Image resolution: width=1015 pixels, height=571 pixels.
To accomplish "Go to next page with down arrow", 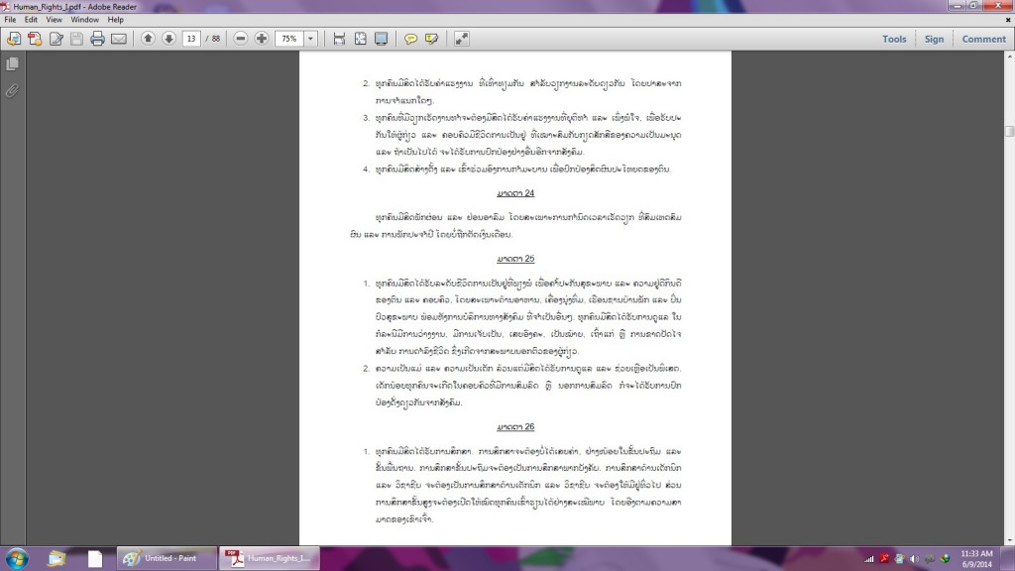I will (x=169, y=39).
